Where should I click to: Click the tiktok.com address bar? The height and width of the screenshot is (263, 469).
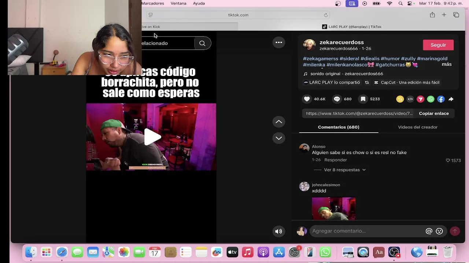[x=238, y=15]
